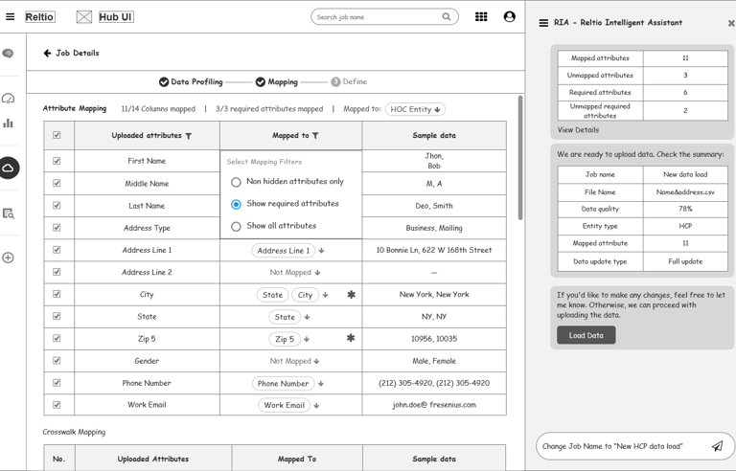Open the cloud upload sidebar icon
Viewport: 736px width, 471px height.
tap(9, 168)
